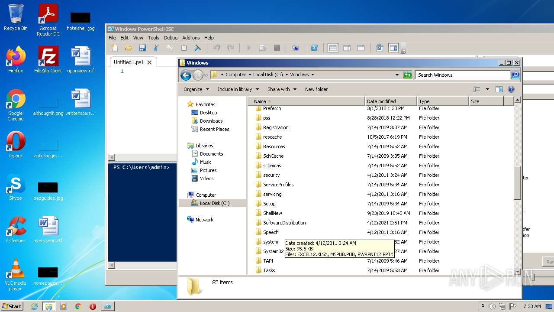The height and width of the screenshot is (312, 554).
Task: Expand address bar history dropdown arrow
Action: pyautogui.click(x=397, y=75)
